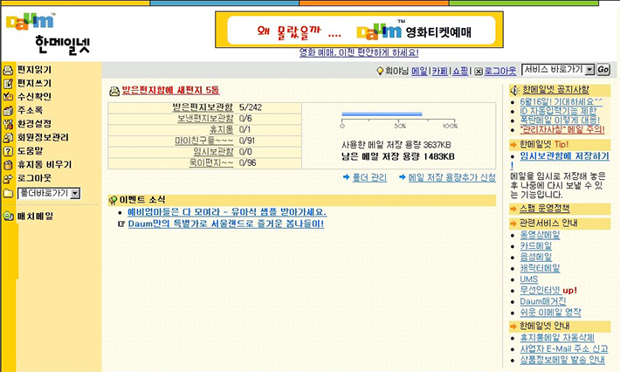The image size is (620, 372).
Task: Open ID 자동입력기능 제한 notice
Action: (x=558, y=111)
